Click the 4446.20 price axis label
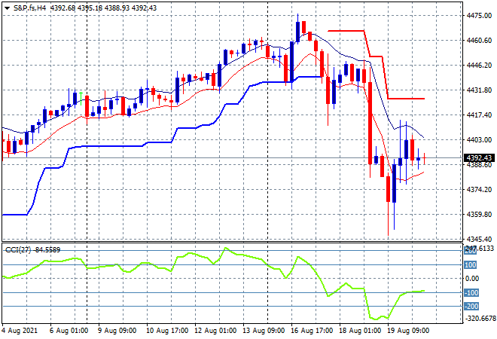Image resolution: width=497 pixels, height=339 pixels. pyautogui.click(x=479, y=66)
